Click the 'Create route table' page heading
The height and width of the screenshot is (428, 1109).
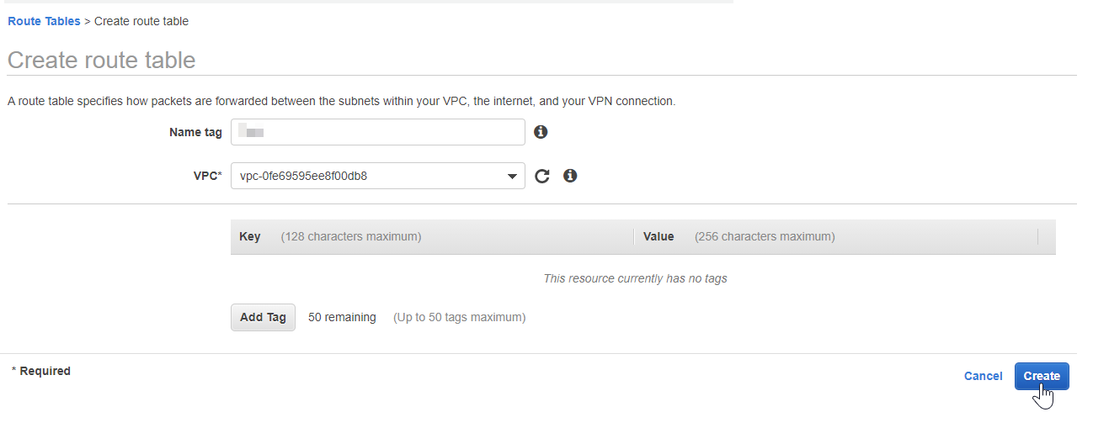click(x=101, y=60)
